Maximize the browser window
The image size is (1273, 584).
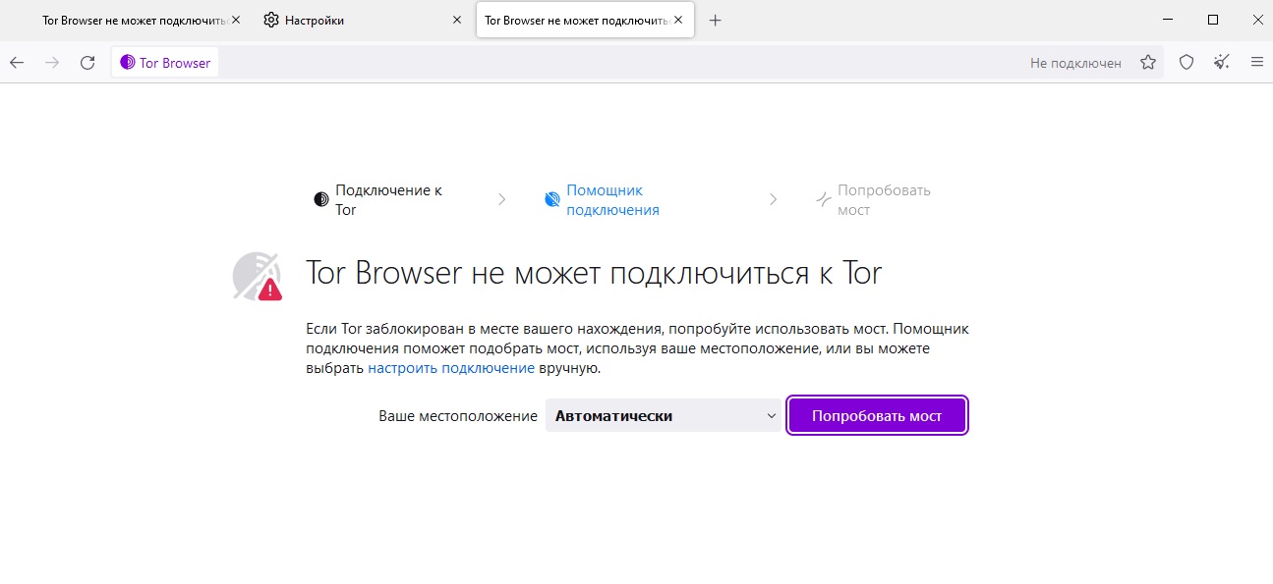1212,20
